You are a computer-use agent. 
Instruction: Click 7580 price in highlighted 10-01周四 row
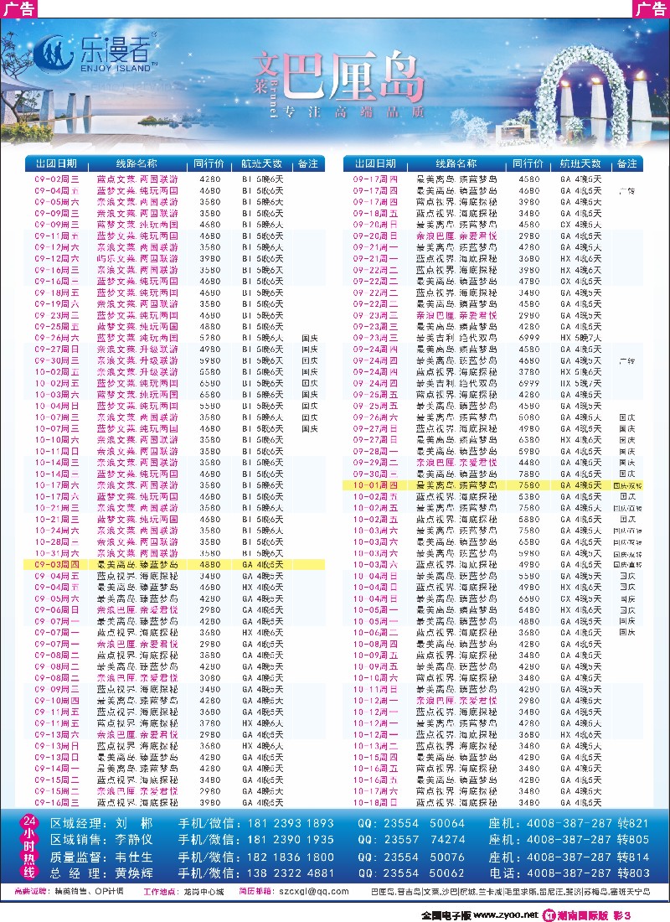point(529,485)
